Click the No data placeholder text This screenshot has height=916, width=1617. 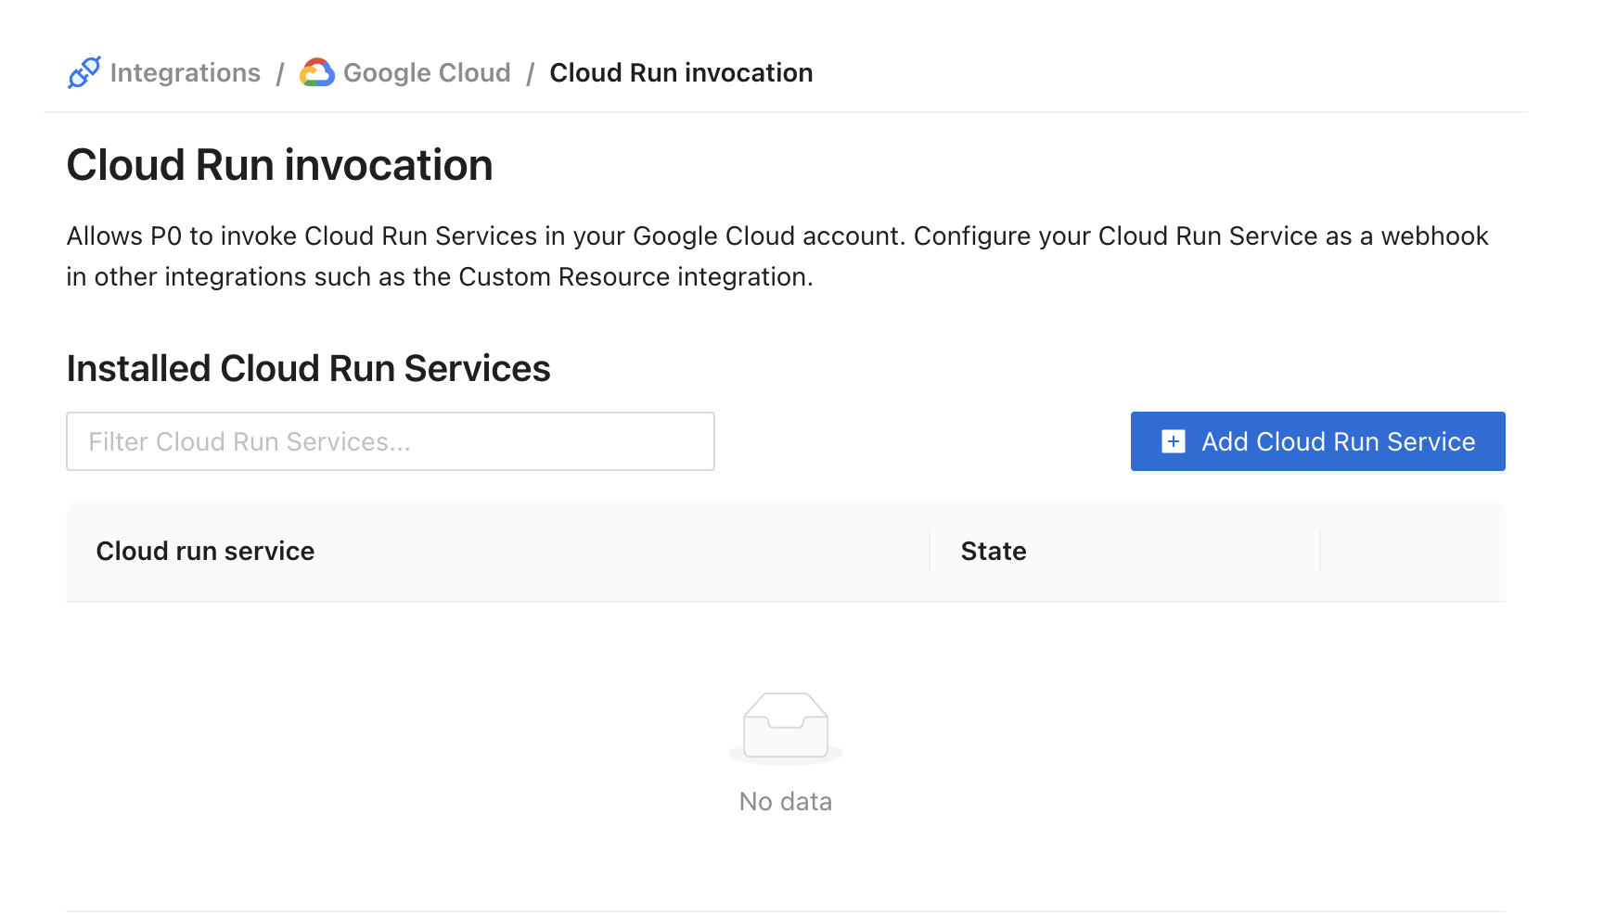[x=785, y=801]
